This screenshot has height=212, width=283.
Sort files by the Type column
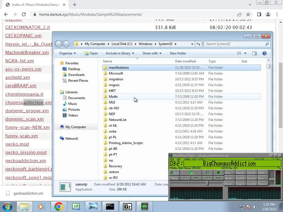pos(223,61)
